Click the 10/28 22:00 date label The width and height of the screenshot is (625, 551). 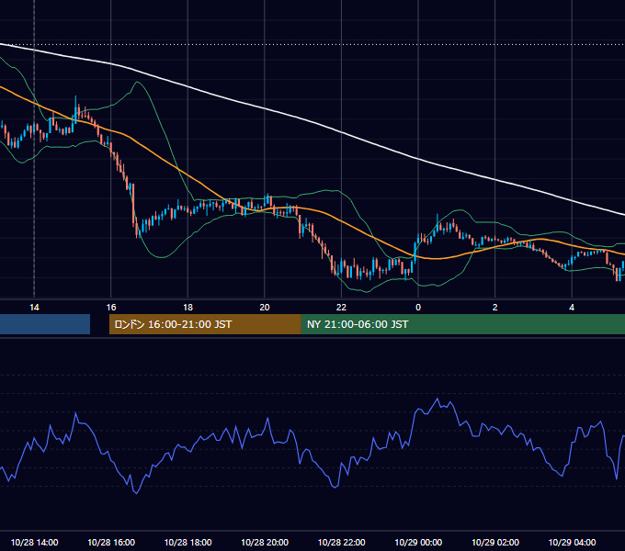tap(341, 542)
